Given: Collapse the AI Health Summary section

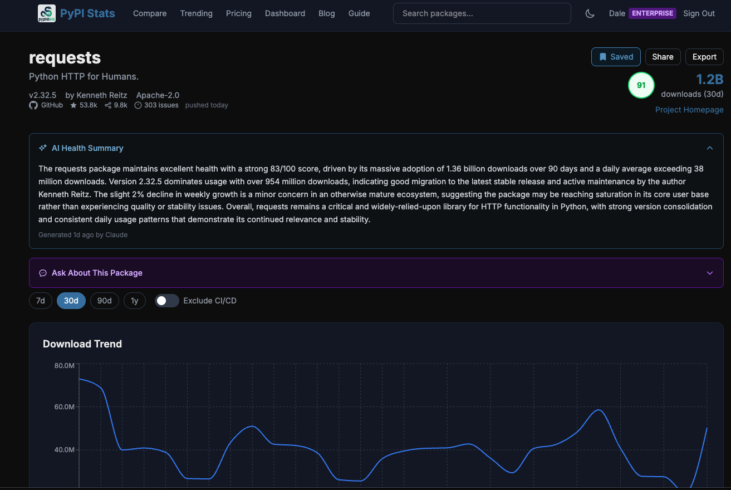Looking at the screenshot, I should click(709, 148).
